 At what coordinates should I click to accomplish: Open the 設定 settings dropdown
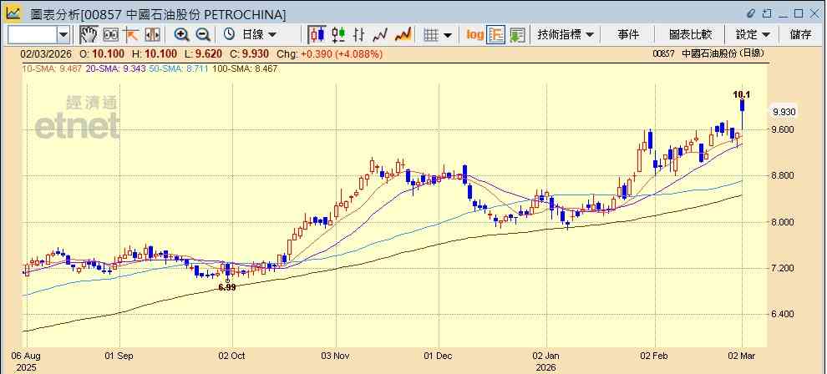[753, 35]
